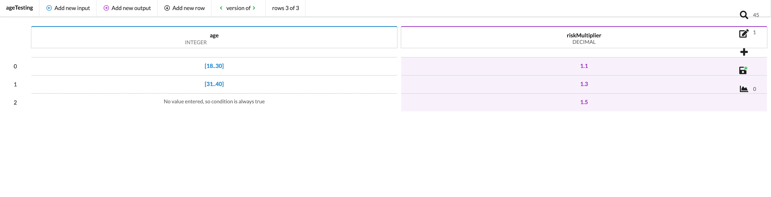Go to previous version using left chevron
The width and height of the screenshot is (771, 197).
point(221,8)
